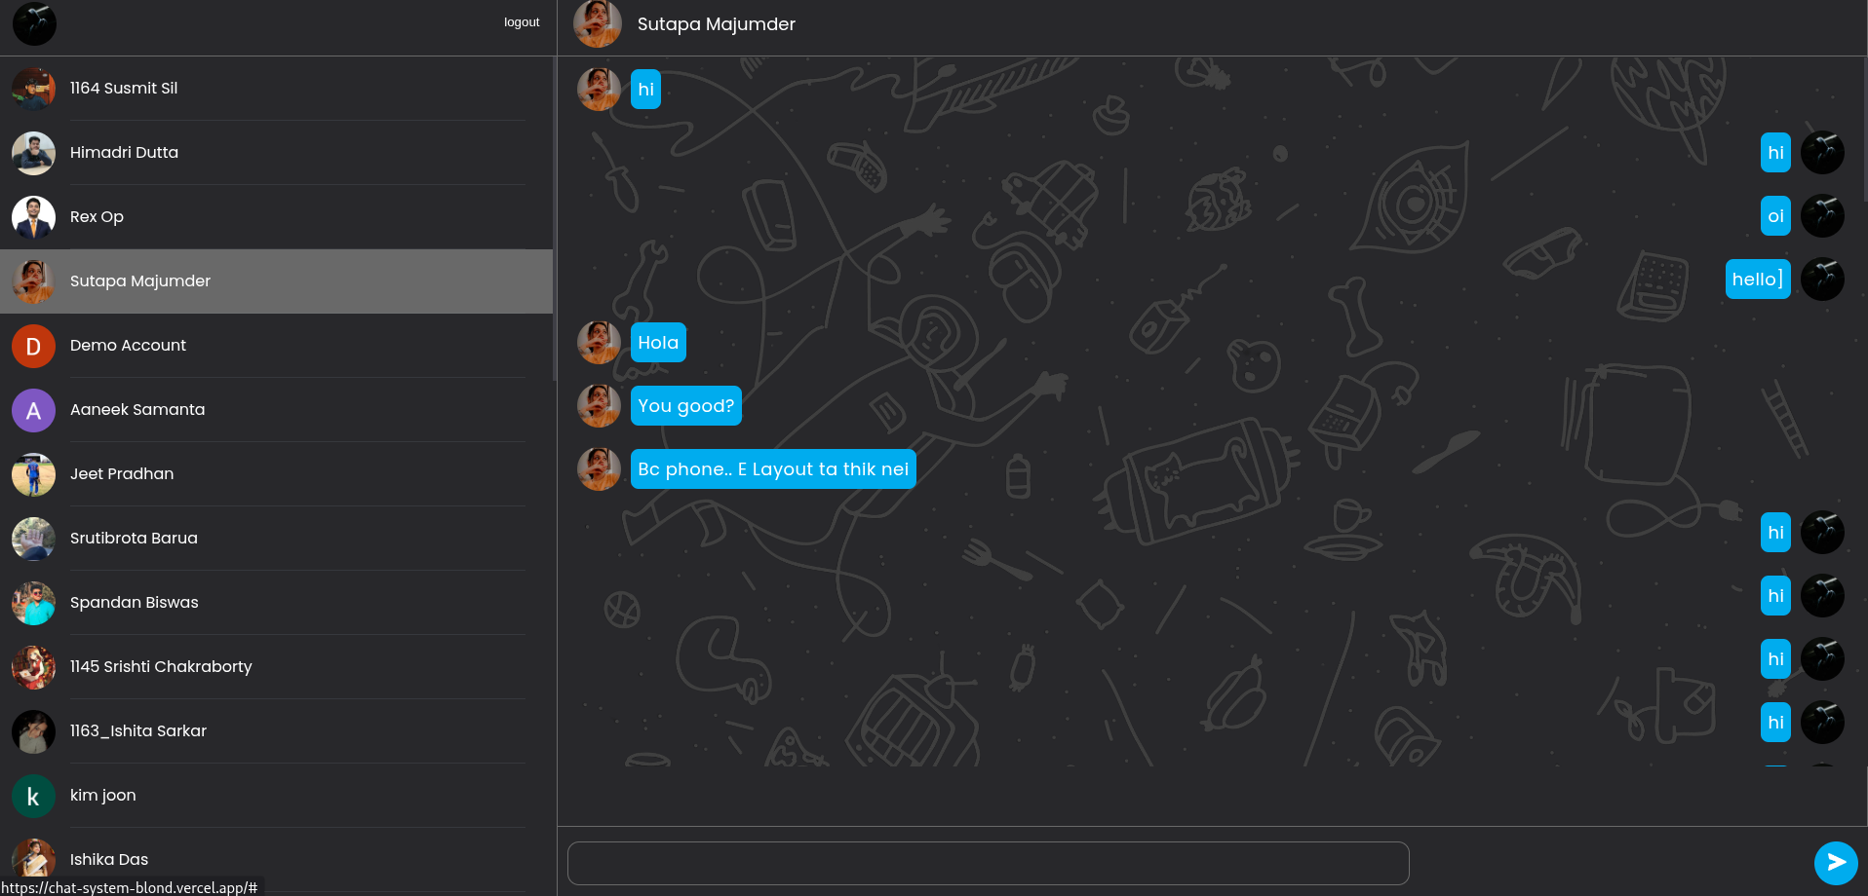Click the send message icon
Screen dimensions: 1868x896
pos(1835,863)
